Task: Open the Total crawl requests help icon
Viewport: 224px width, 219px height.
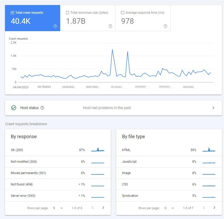Action: point(55,26)
